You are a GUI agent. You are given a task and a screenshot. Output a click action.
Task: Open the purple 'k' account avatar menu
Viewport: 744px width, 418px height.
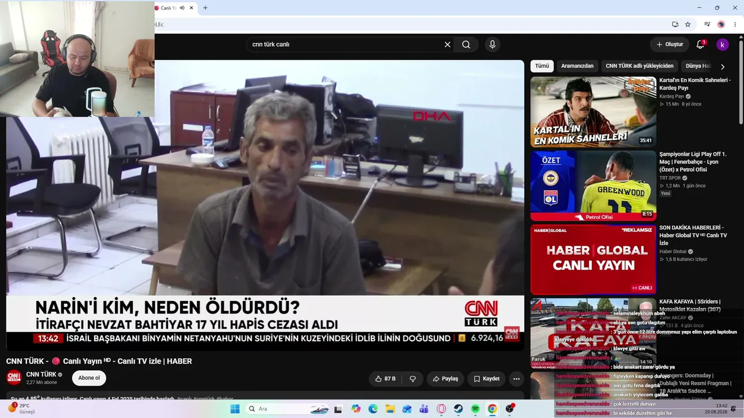pyautogui.click(x=722, y=45)
